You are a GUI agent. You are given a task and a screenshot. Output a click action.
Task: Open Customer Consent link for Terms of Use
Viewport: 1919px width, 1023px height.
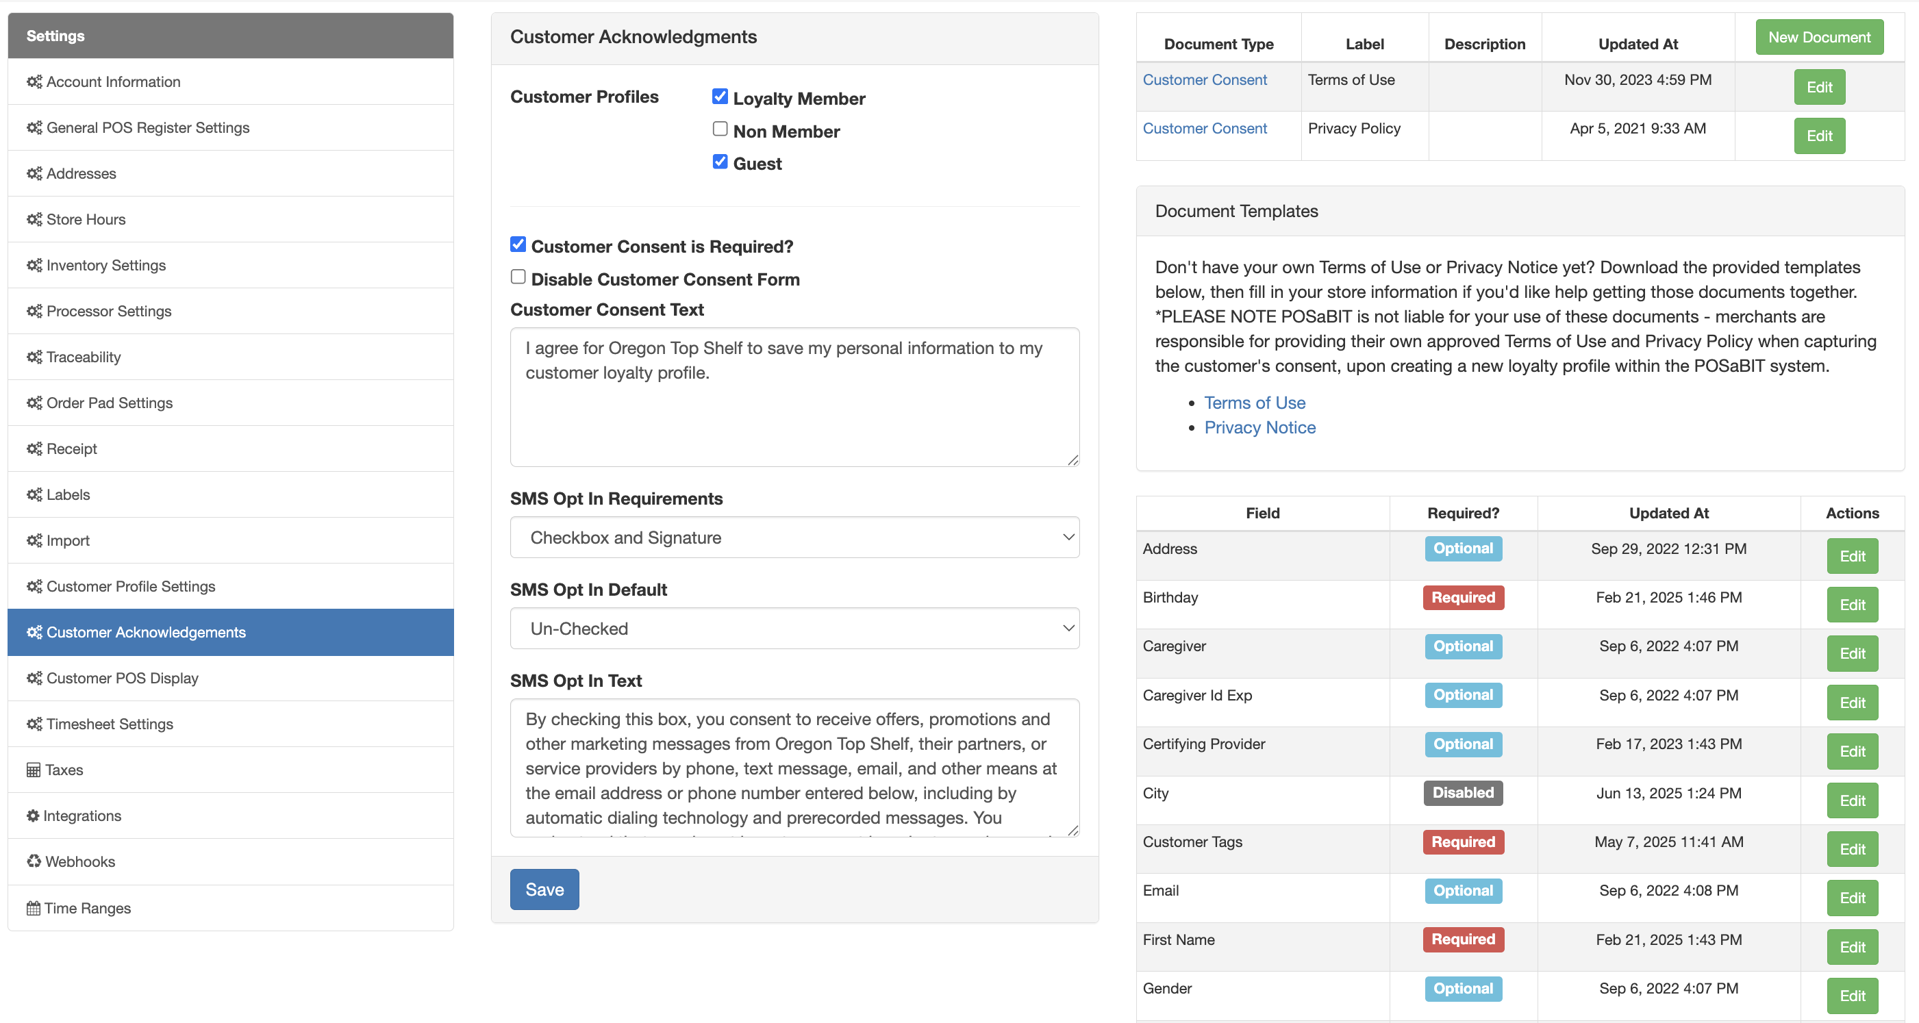[x=1204, y=79]
